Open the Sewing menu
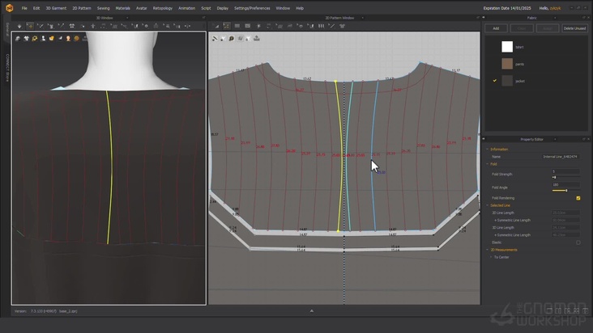 point(103,8)
